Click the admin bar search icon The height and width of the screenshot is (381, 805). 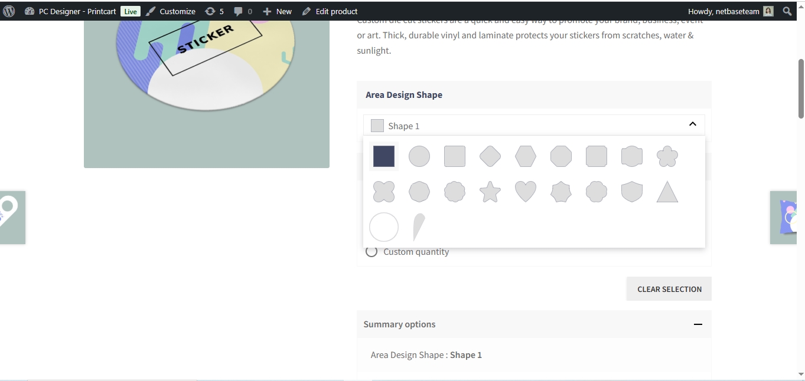coord(787,11)
